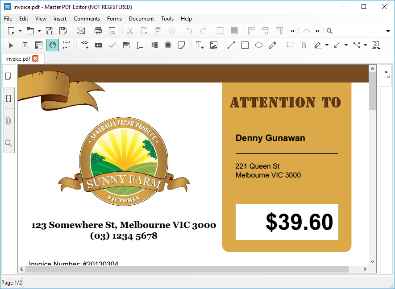Select the Rectangle drawing tool
Viewport: 395px width, 289px height.
pos(245,45)
